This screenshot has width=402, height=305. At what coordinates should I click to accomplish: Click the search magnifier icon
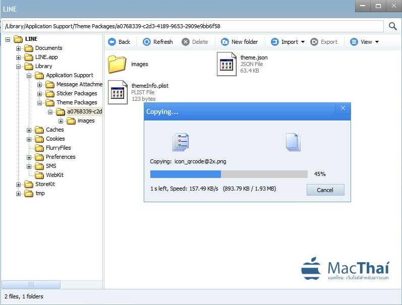[393, 26]
